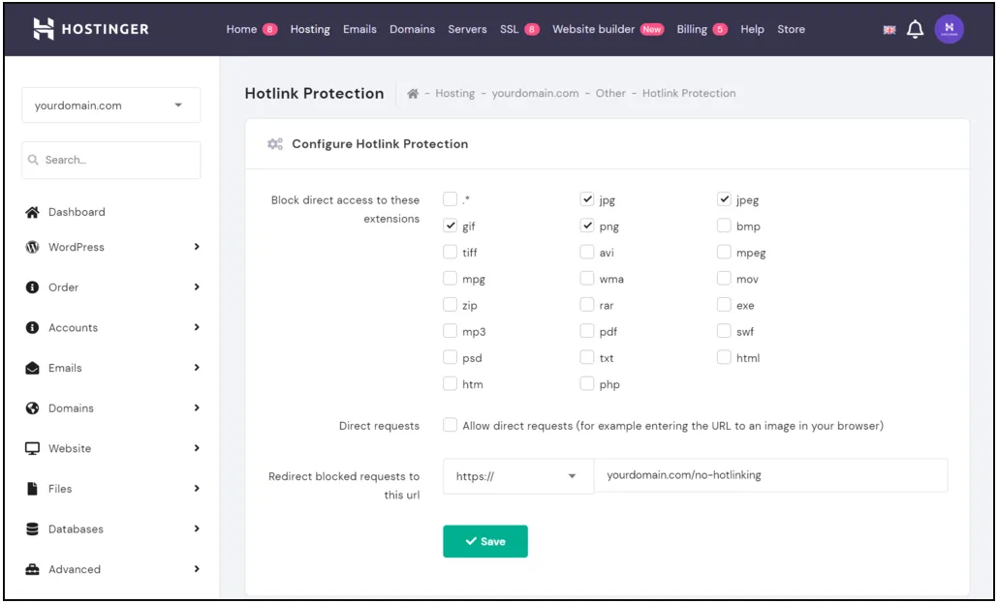This screenshot has width=998, height=603.
Task: Click the Files document icon in sidebar
Action: (32, 489)
